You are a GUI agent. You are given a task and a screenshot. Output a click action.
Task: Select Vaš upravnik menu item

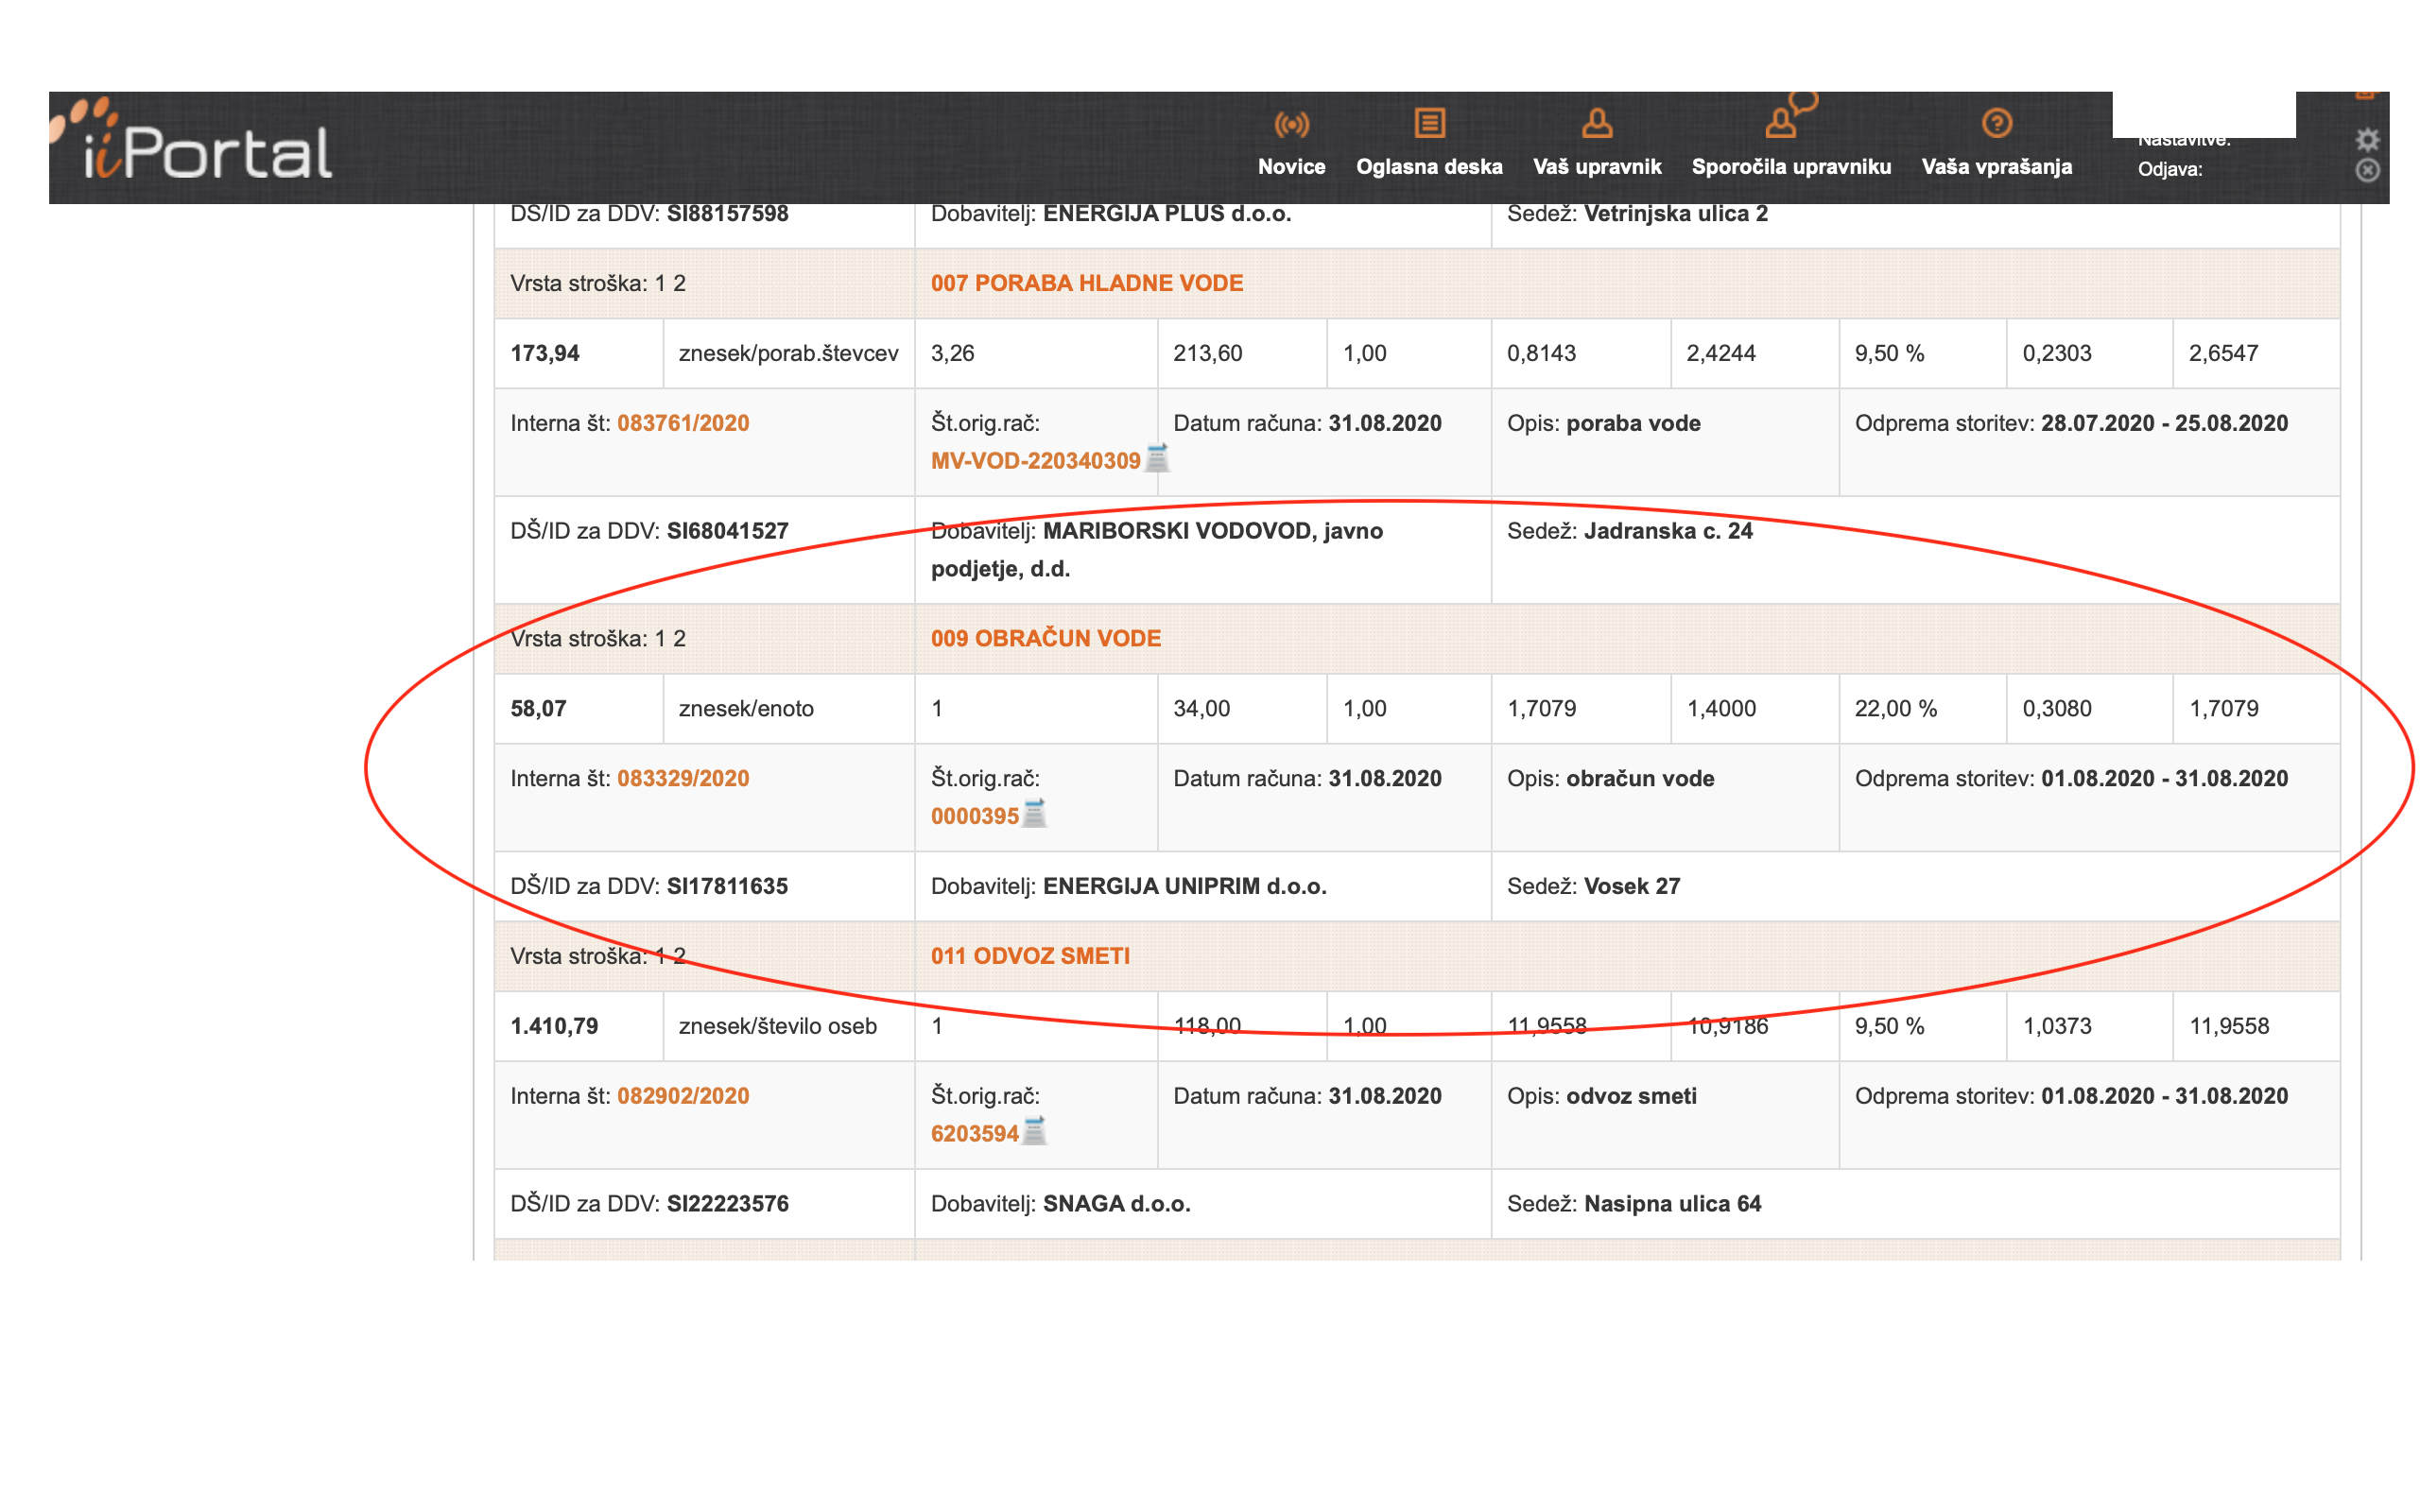point(1597,167)
